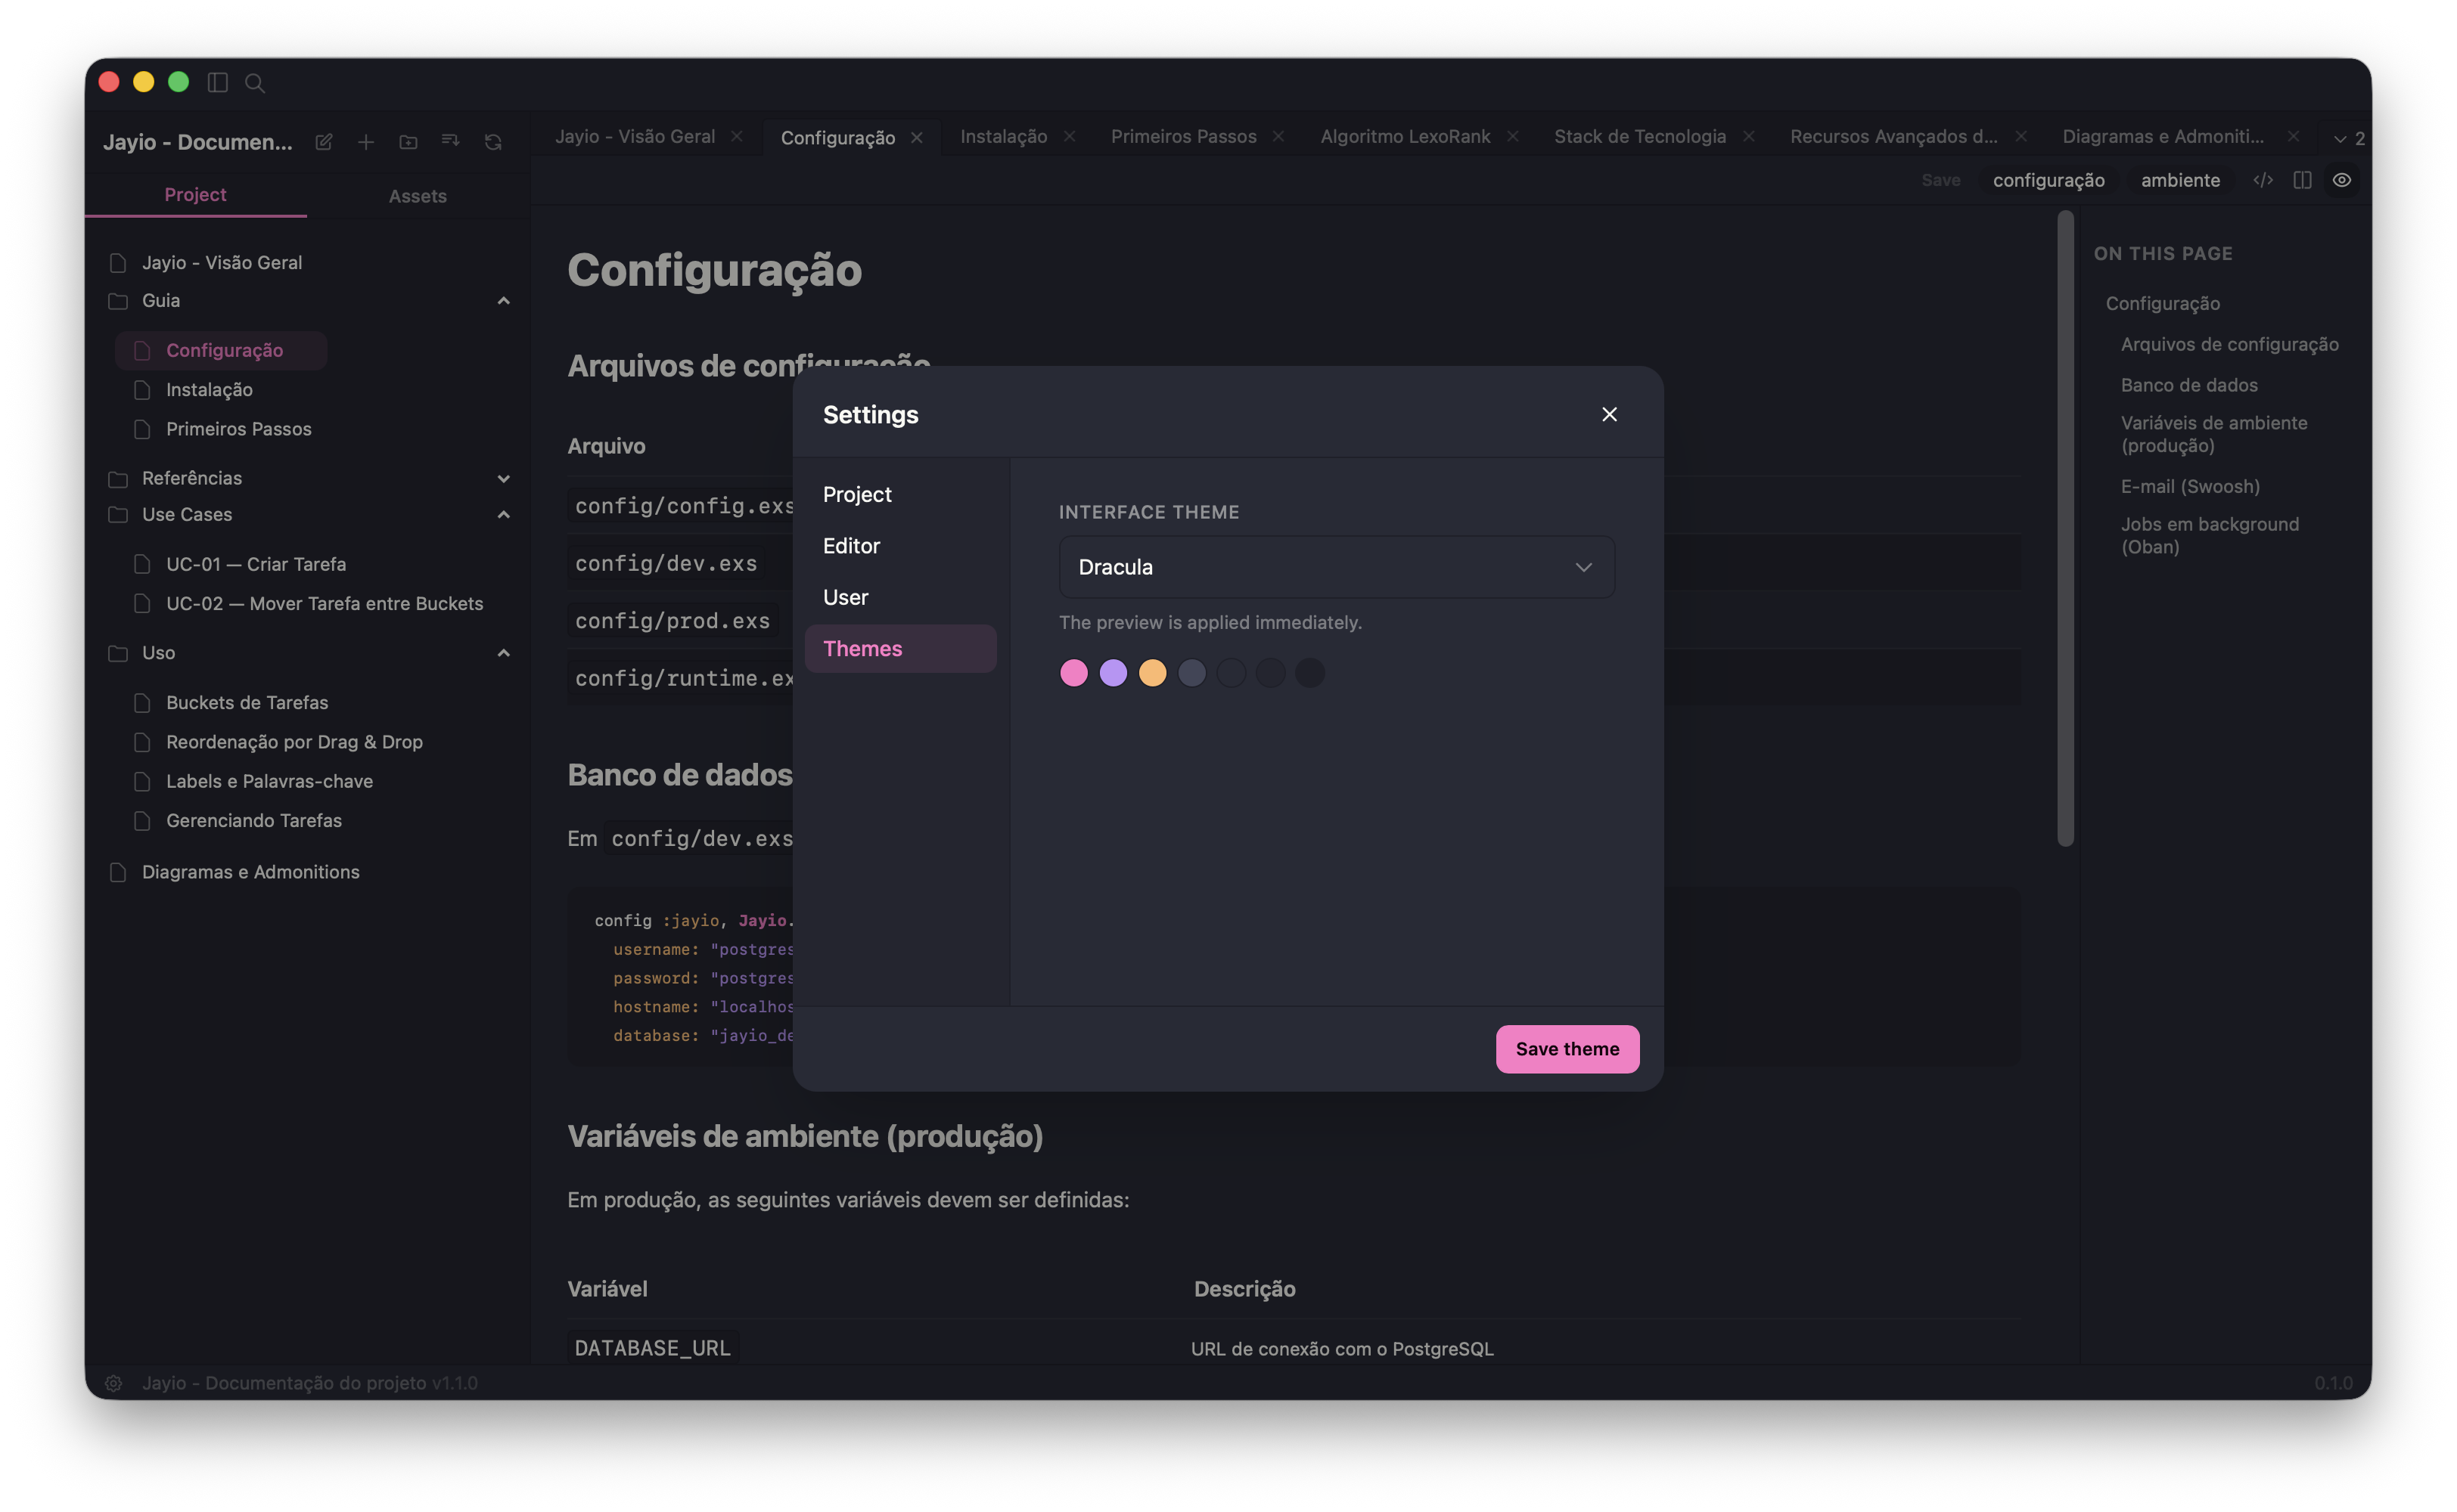This screenshot has width=2457, height=1512.
Task: Select the Project section in Settings
Action: (900, 495)
